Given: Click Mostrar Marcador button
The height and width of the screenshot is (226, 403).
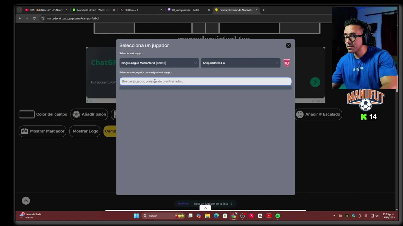Looking at the screenshot, I should [43, 131].
